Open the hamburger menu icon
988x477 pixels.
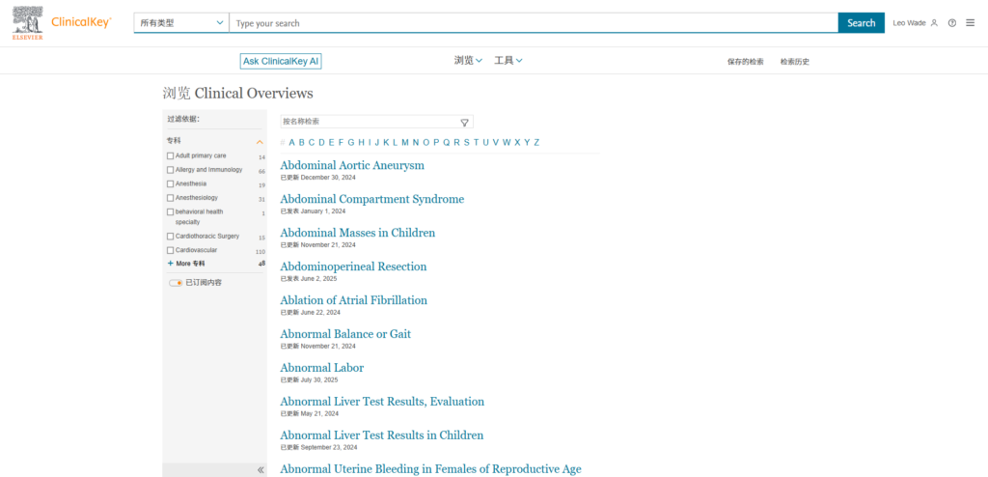pos(970,23)
